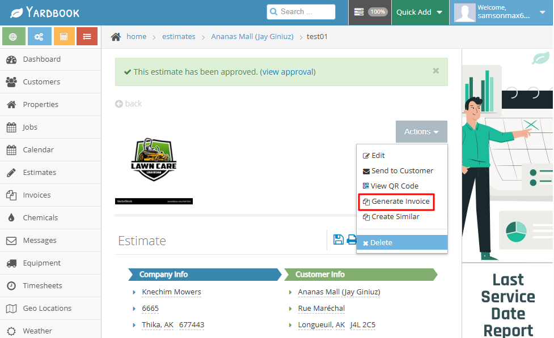Open the green globe shortcut button
554x338 pixels.
[14, 36]
